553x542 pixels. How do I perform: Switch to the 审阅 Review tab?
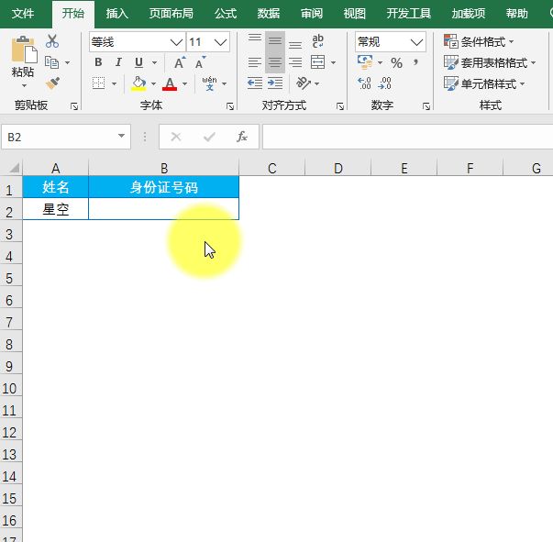coord(312,14)
